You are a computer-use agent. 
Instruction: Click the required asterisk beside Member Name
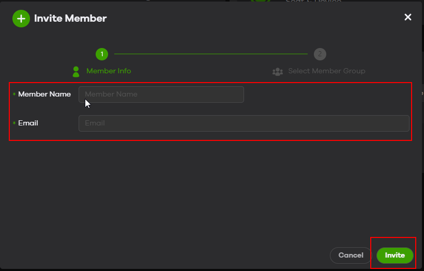tap(14, 95)
